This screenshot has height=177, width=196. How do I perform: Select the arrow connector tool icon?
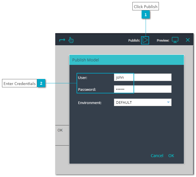[x=62, y=40]
